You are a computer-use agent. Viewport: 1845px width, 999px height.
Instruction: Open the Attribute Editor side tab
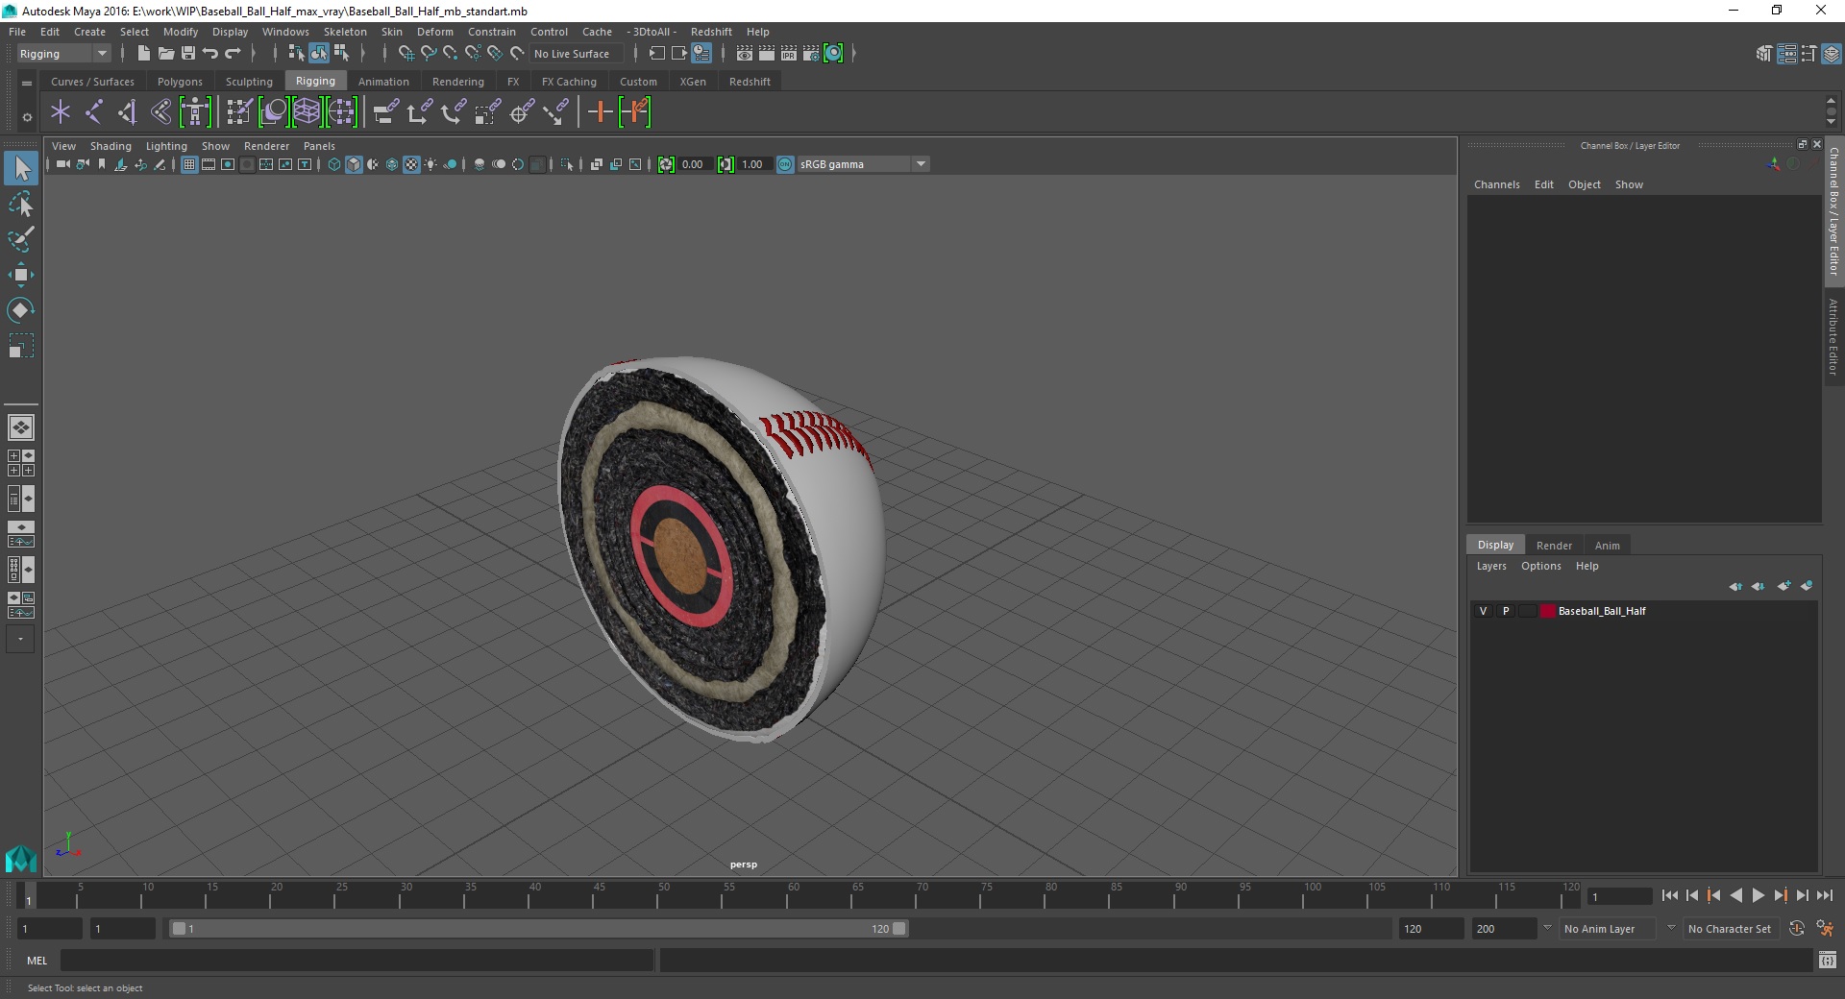click(x=1833, y=336)
